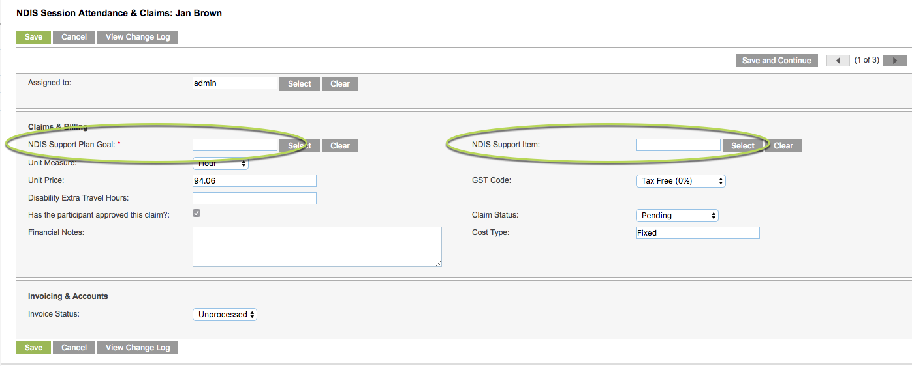Viewport: 912px width, 366px height.
Task: Click Disability Extra Travel Hours field
Action: click(x=255, y=198)
